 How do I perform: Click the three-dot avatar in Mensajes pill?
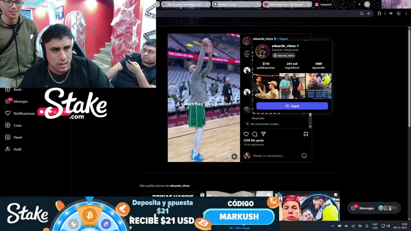[x=395, y=208]
